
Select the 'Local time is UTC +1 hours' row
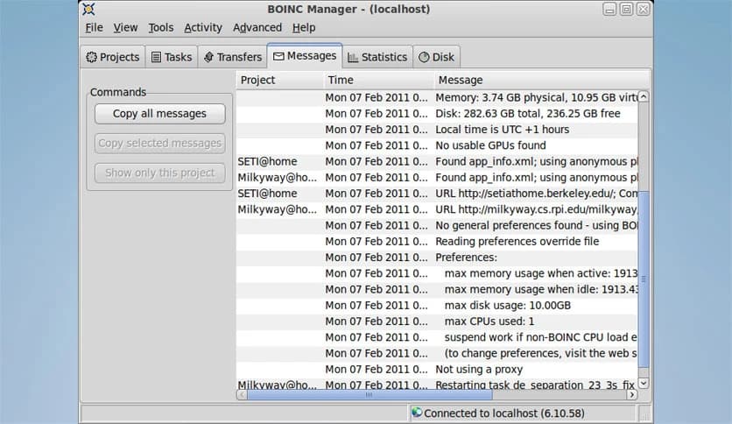point(437,130)
